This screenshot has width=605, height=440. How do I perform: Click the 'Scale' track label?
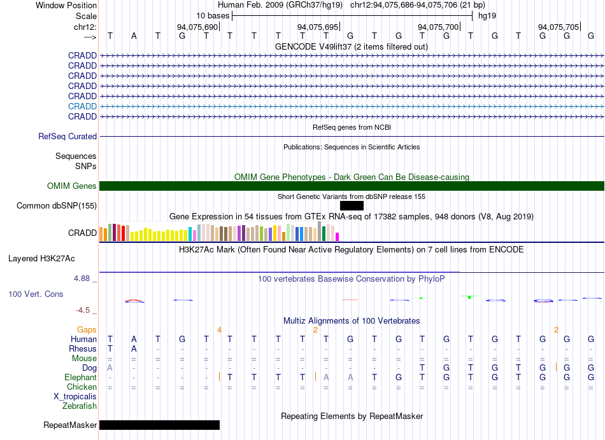pyautogui.click(x=86, y=16)
